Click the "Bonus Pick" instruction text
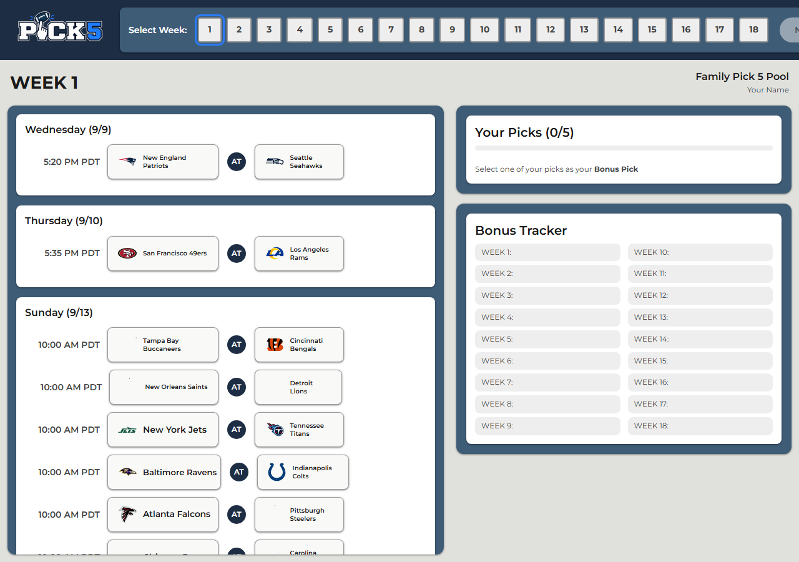Viewport: 799px width, 562px height. tap(616, 169)
